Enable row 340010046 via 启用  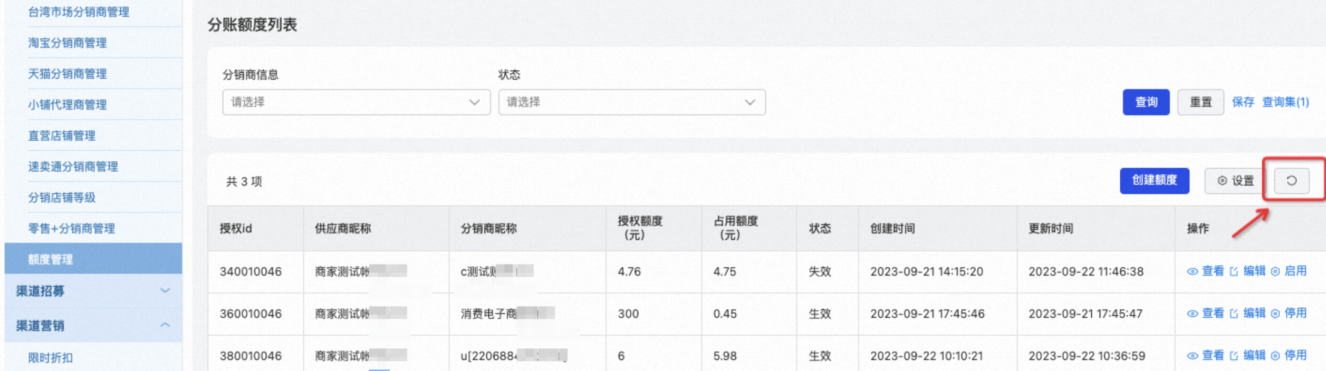(1289, 271)
